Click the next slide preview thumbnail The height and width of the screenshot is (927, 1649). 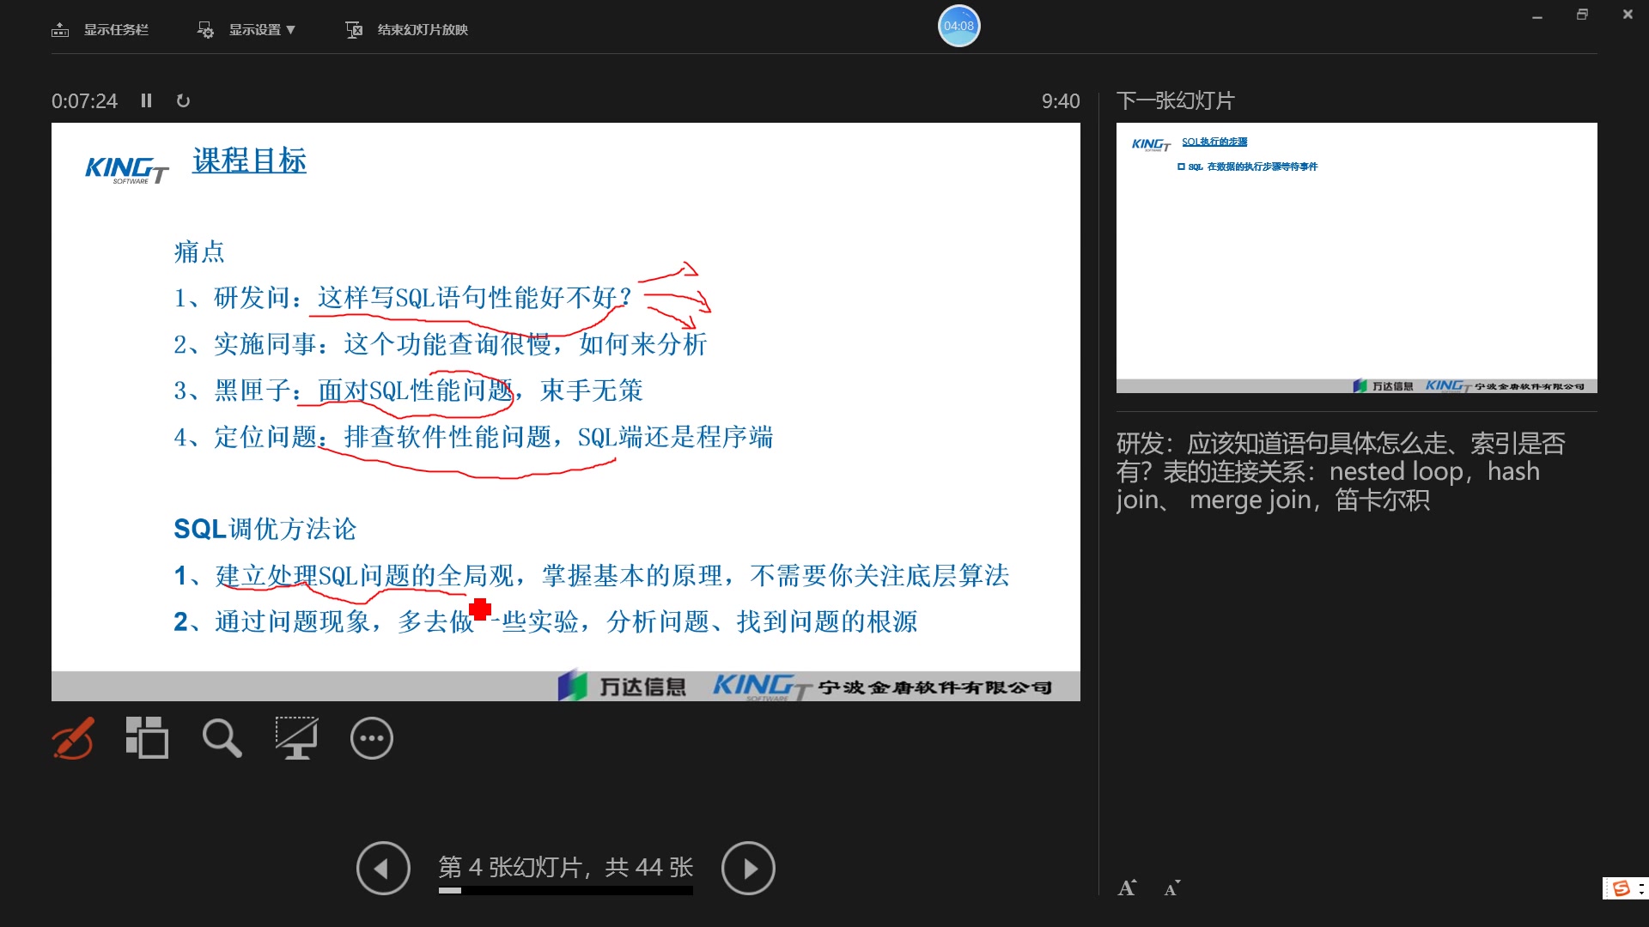coord(1356,257)
